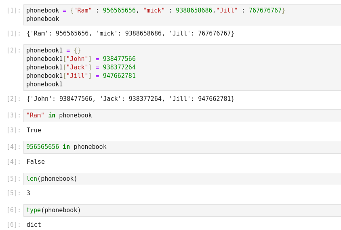Click the line initializing phonebook1 as empty dict

pos(53,50)
